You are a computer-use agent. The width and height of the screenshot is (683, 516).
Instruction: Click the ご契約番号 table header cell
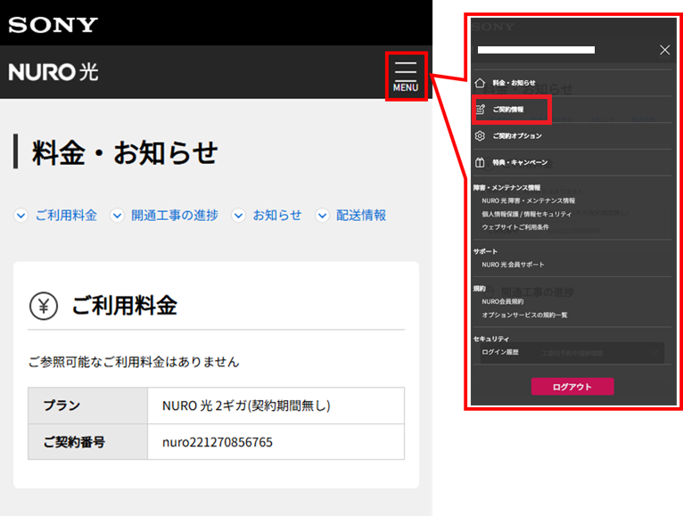(88, 442)
